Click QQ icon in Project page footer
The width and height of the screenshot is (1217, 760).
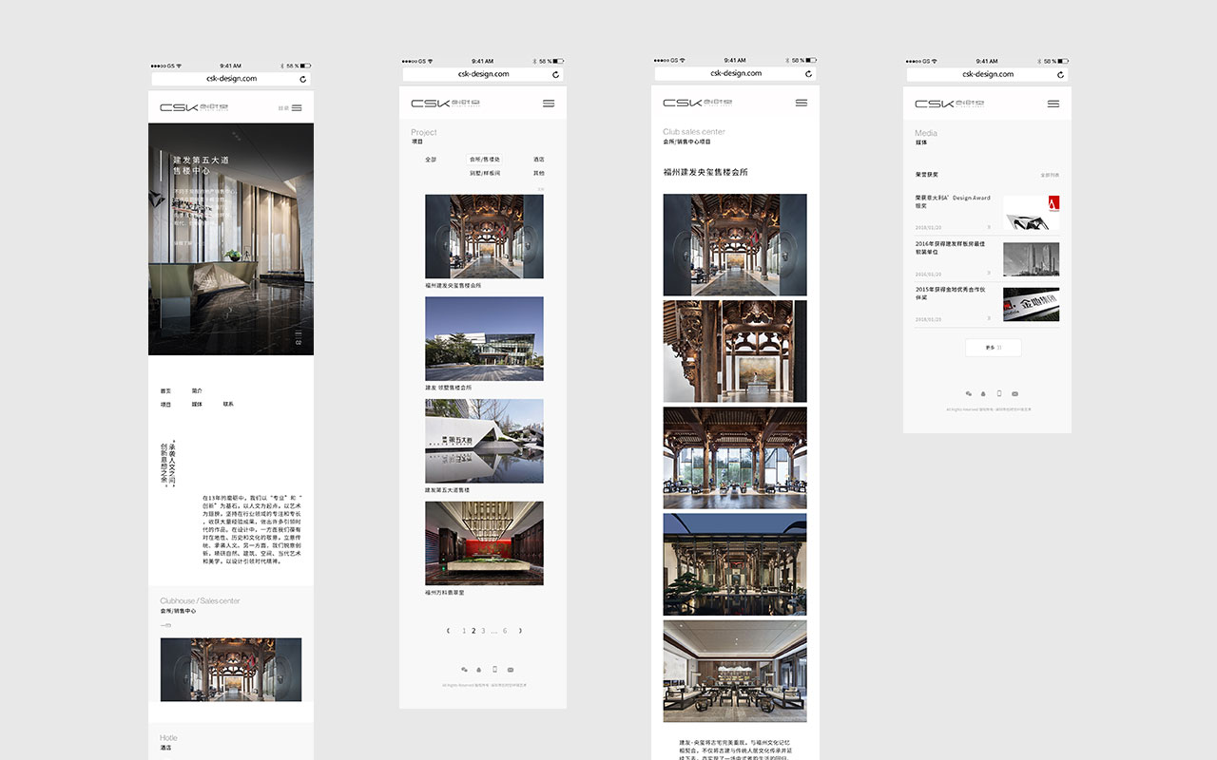pos(479,670)
